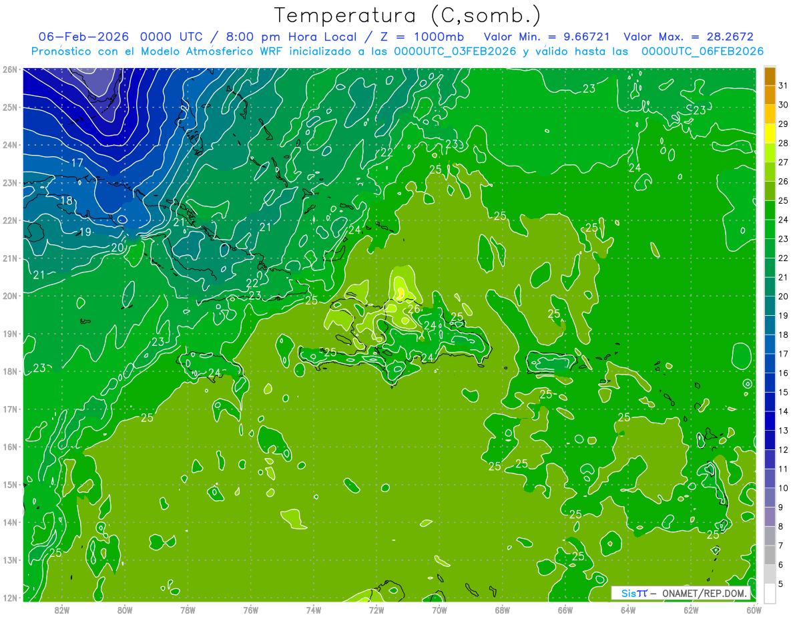Viewport: 801px width, 619px height.
Task: Click the 72W longitude axis label
Action: [x=376, y=610]
